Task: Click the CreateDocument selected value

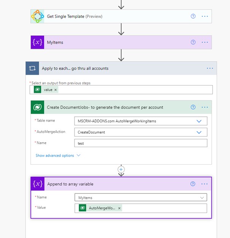Action: (91, 132)
